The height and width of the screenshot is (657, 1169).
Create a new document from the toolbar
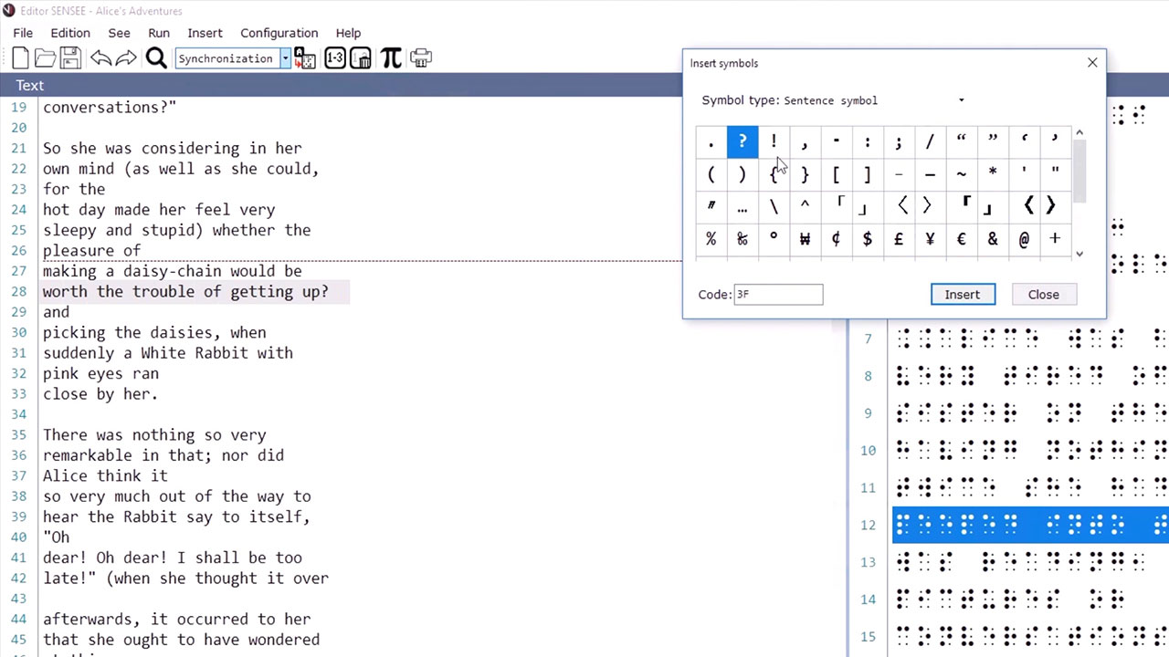click(20, 58)
